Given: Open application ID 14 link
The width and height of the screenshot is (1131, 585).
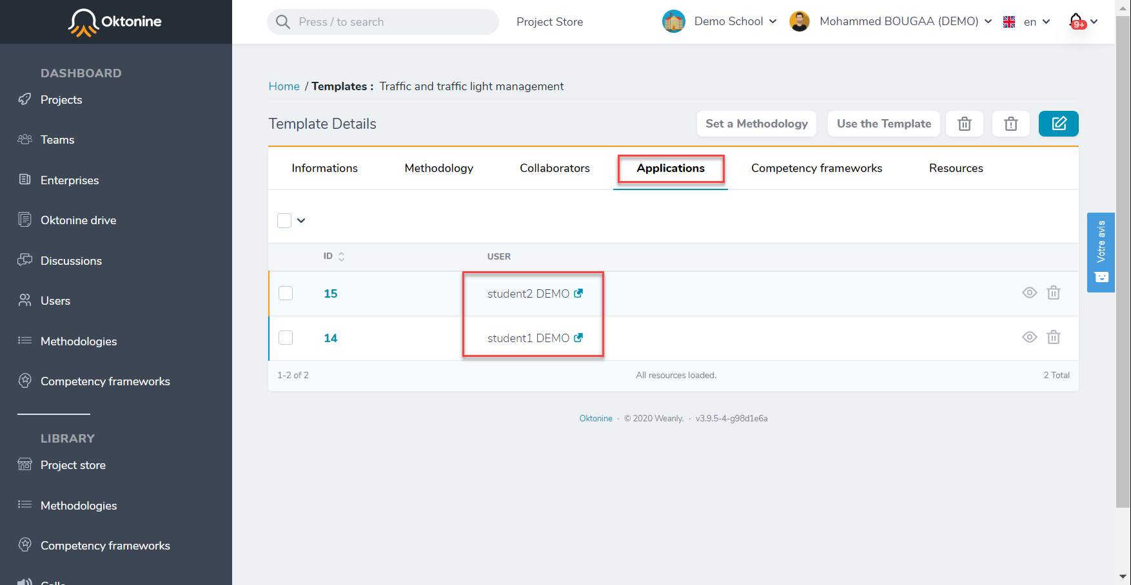Looking at the screenshot, I should 330,338.
